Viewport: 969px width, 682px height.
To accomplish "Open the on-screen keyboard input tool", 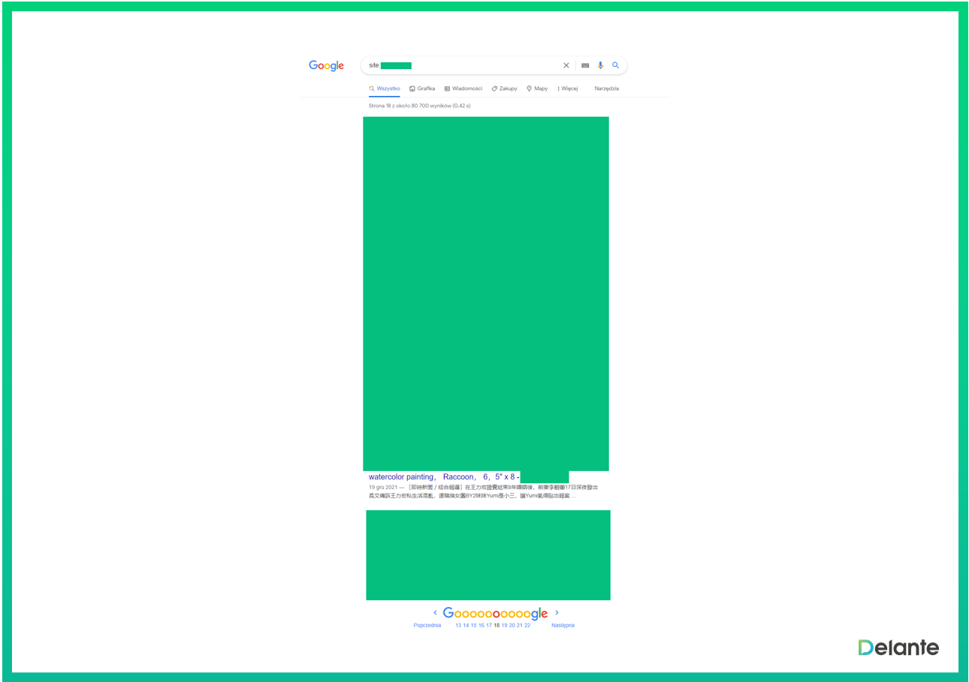I will click(585, 65).
